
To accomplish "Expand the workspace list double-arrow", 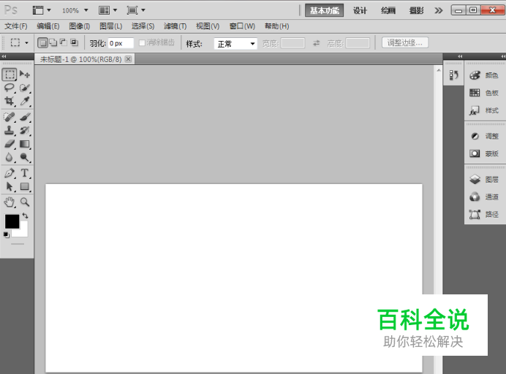I will pos(438,10).
